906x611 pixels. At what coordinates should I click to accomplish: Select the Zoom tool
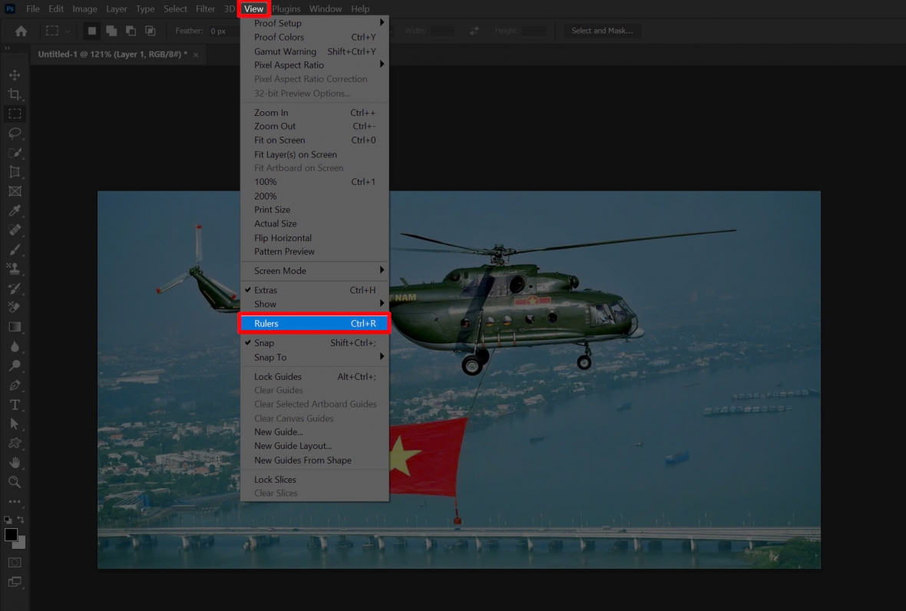(x=15, y=482)
